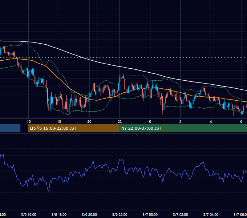Click the 3/7 00:00 date label
The width and height of the screenshot is (247, 218).
coord(150,214)
